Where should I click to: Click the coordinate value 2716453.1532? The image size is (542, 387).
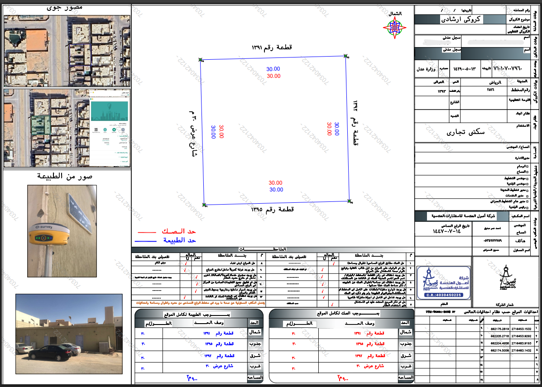coord(521,329)
